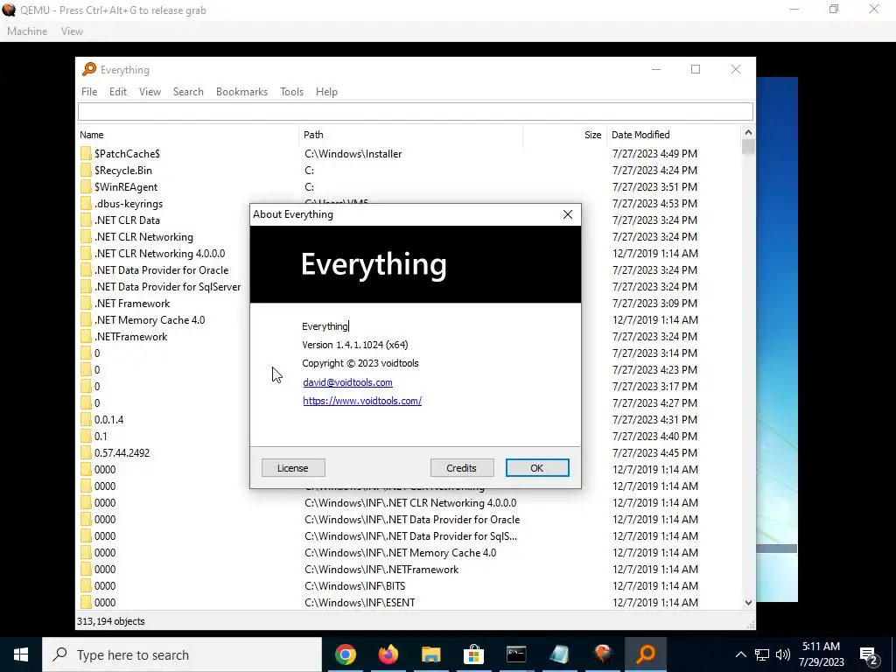Click the QEMU title bar icon
This screenshot has width=896, height=672.
(x=9, y=10)
